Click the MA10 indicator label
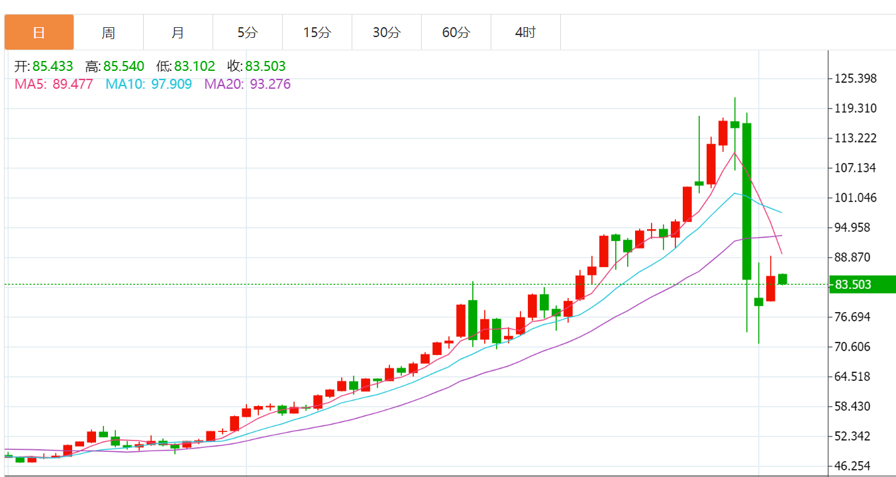 (148, 84)
